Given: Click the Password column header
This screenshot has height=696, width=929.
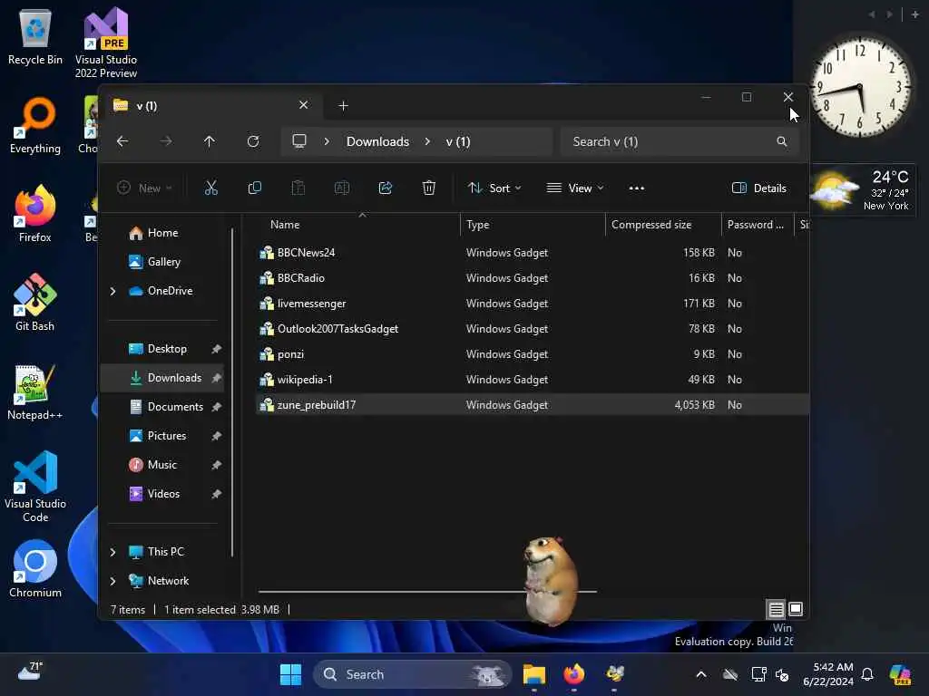Looking at the screenshot, I should (x=758, y=225).
